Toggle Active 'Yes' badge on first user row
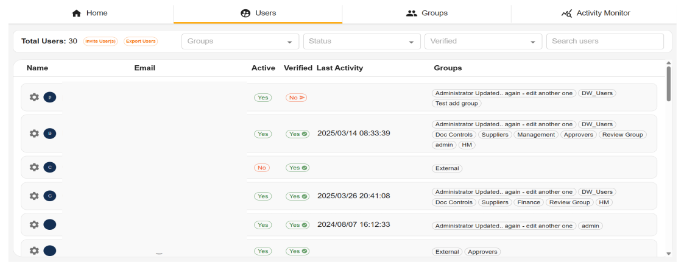 click(x=263, y=98)
